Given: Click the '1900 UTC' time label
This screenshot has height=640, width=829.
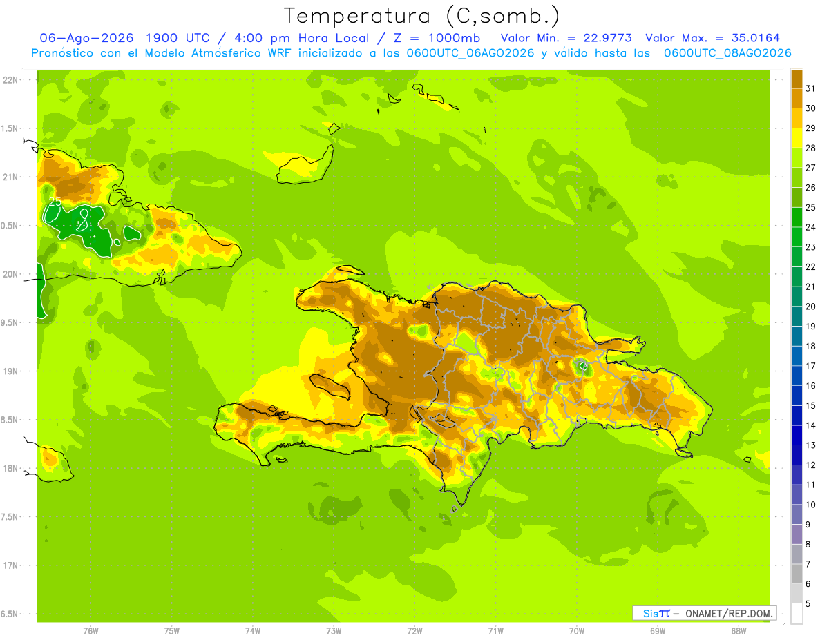Looking at the screenshot, I should tap(179, 38).
